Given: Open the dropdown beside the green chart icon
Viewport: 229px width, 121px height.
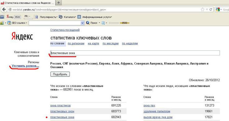Looking at the screenshot, I should click(x=5, y=23).
